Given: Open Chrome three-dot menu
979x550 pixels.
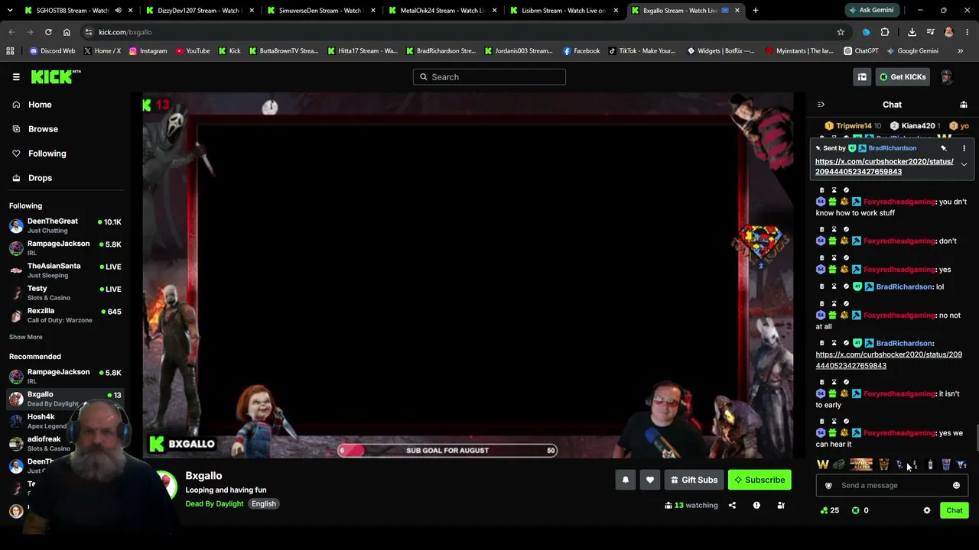Looking at the screenshot, I should tap(968, 32).
